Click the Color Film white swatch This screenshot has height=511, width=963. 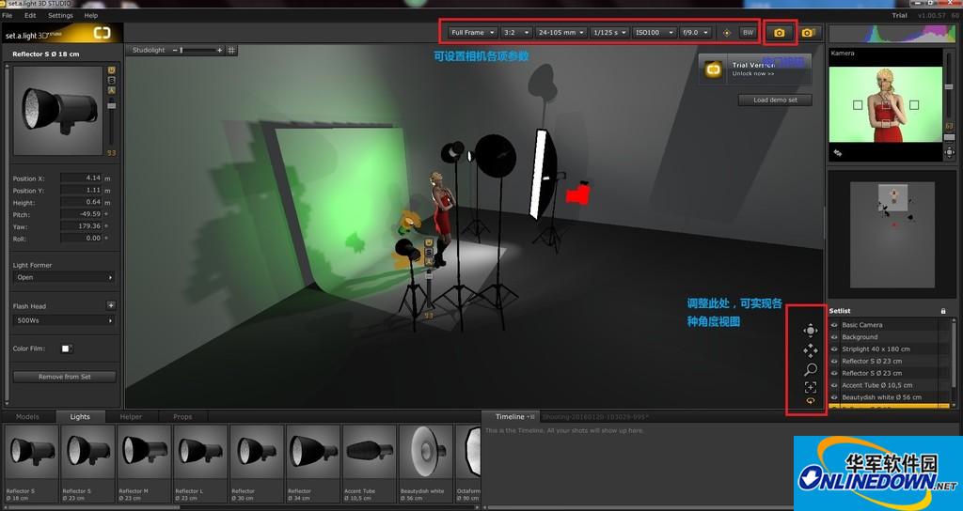[x=67, y=348]
